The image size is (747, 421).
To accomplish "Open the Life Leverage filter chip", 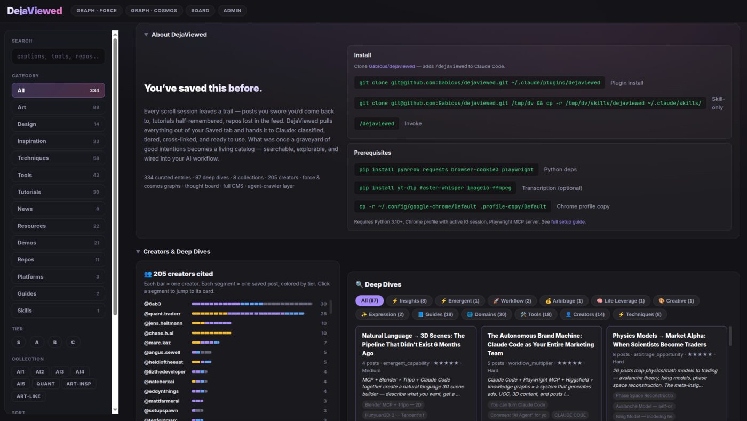I will point(620,300).
